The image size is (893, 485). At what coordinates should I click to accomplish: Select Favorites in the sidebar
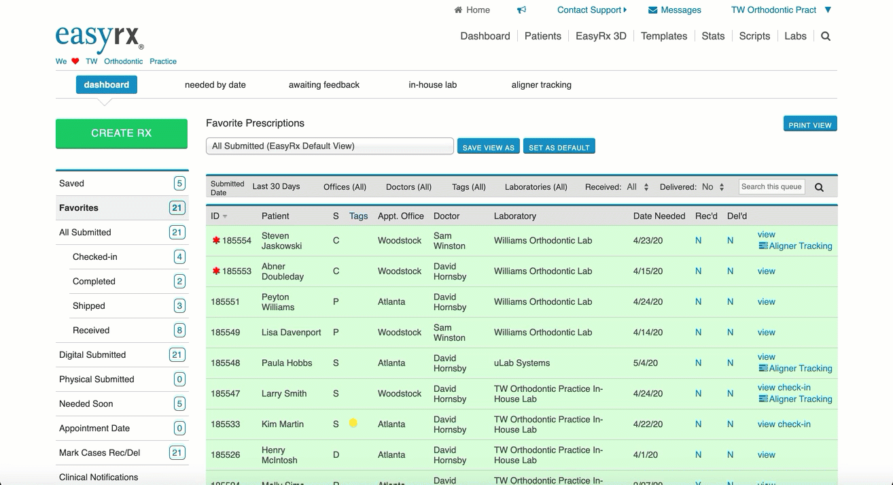coord(122,208)
